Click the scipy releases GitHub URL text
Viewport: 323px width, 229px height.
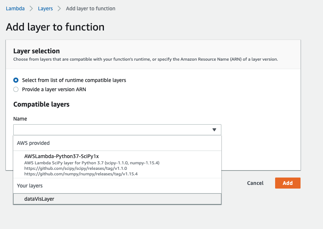tap(76, 168)
